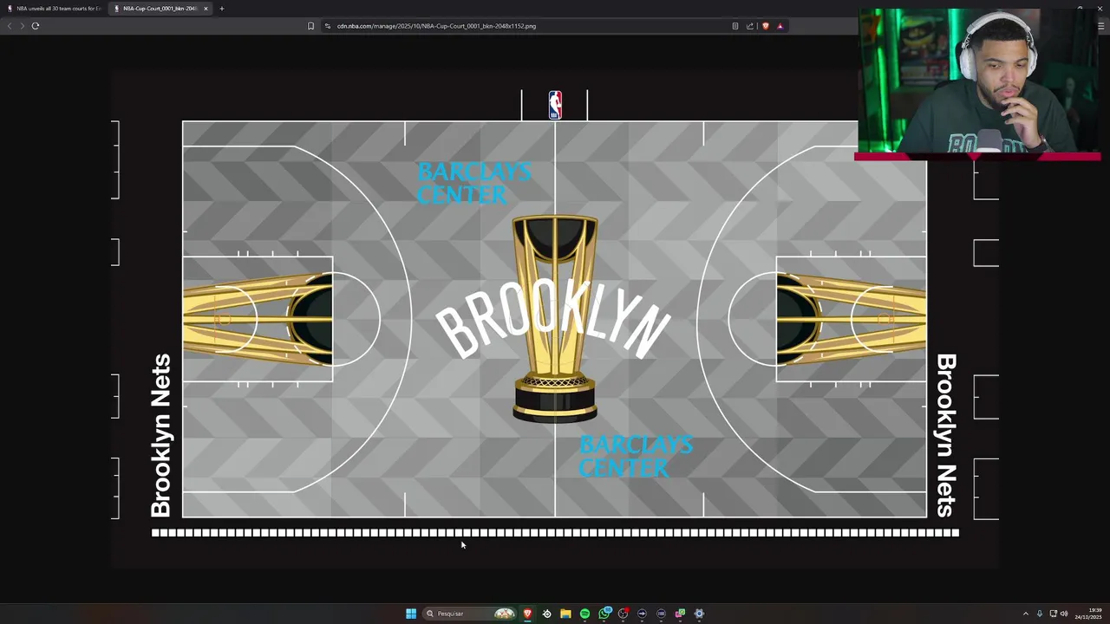Open the reader mode icon in address bar
The image size is (1110, 624).
[735, 26]
